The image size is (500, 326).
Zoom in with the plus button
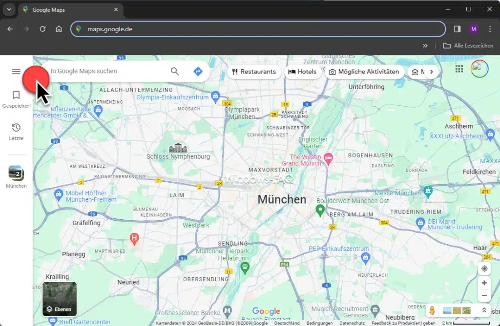(x=484, y=283)
